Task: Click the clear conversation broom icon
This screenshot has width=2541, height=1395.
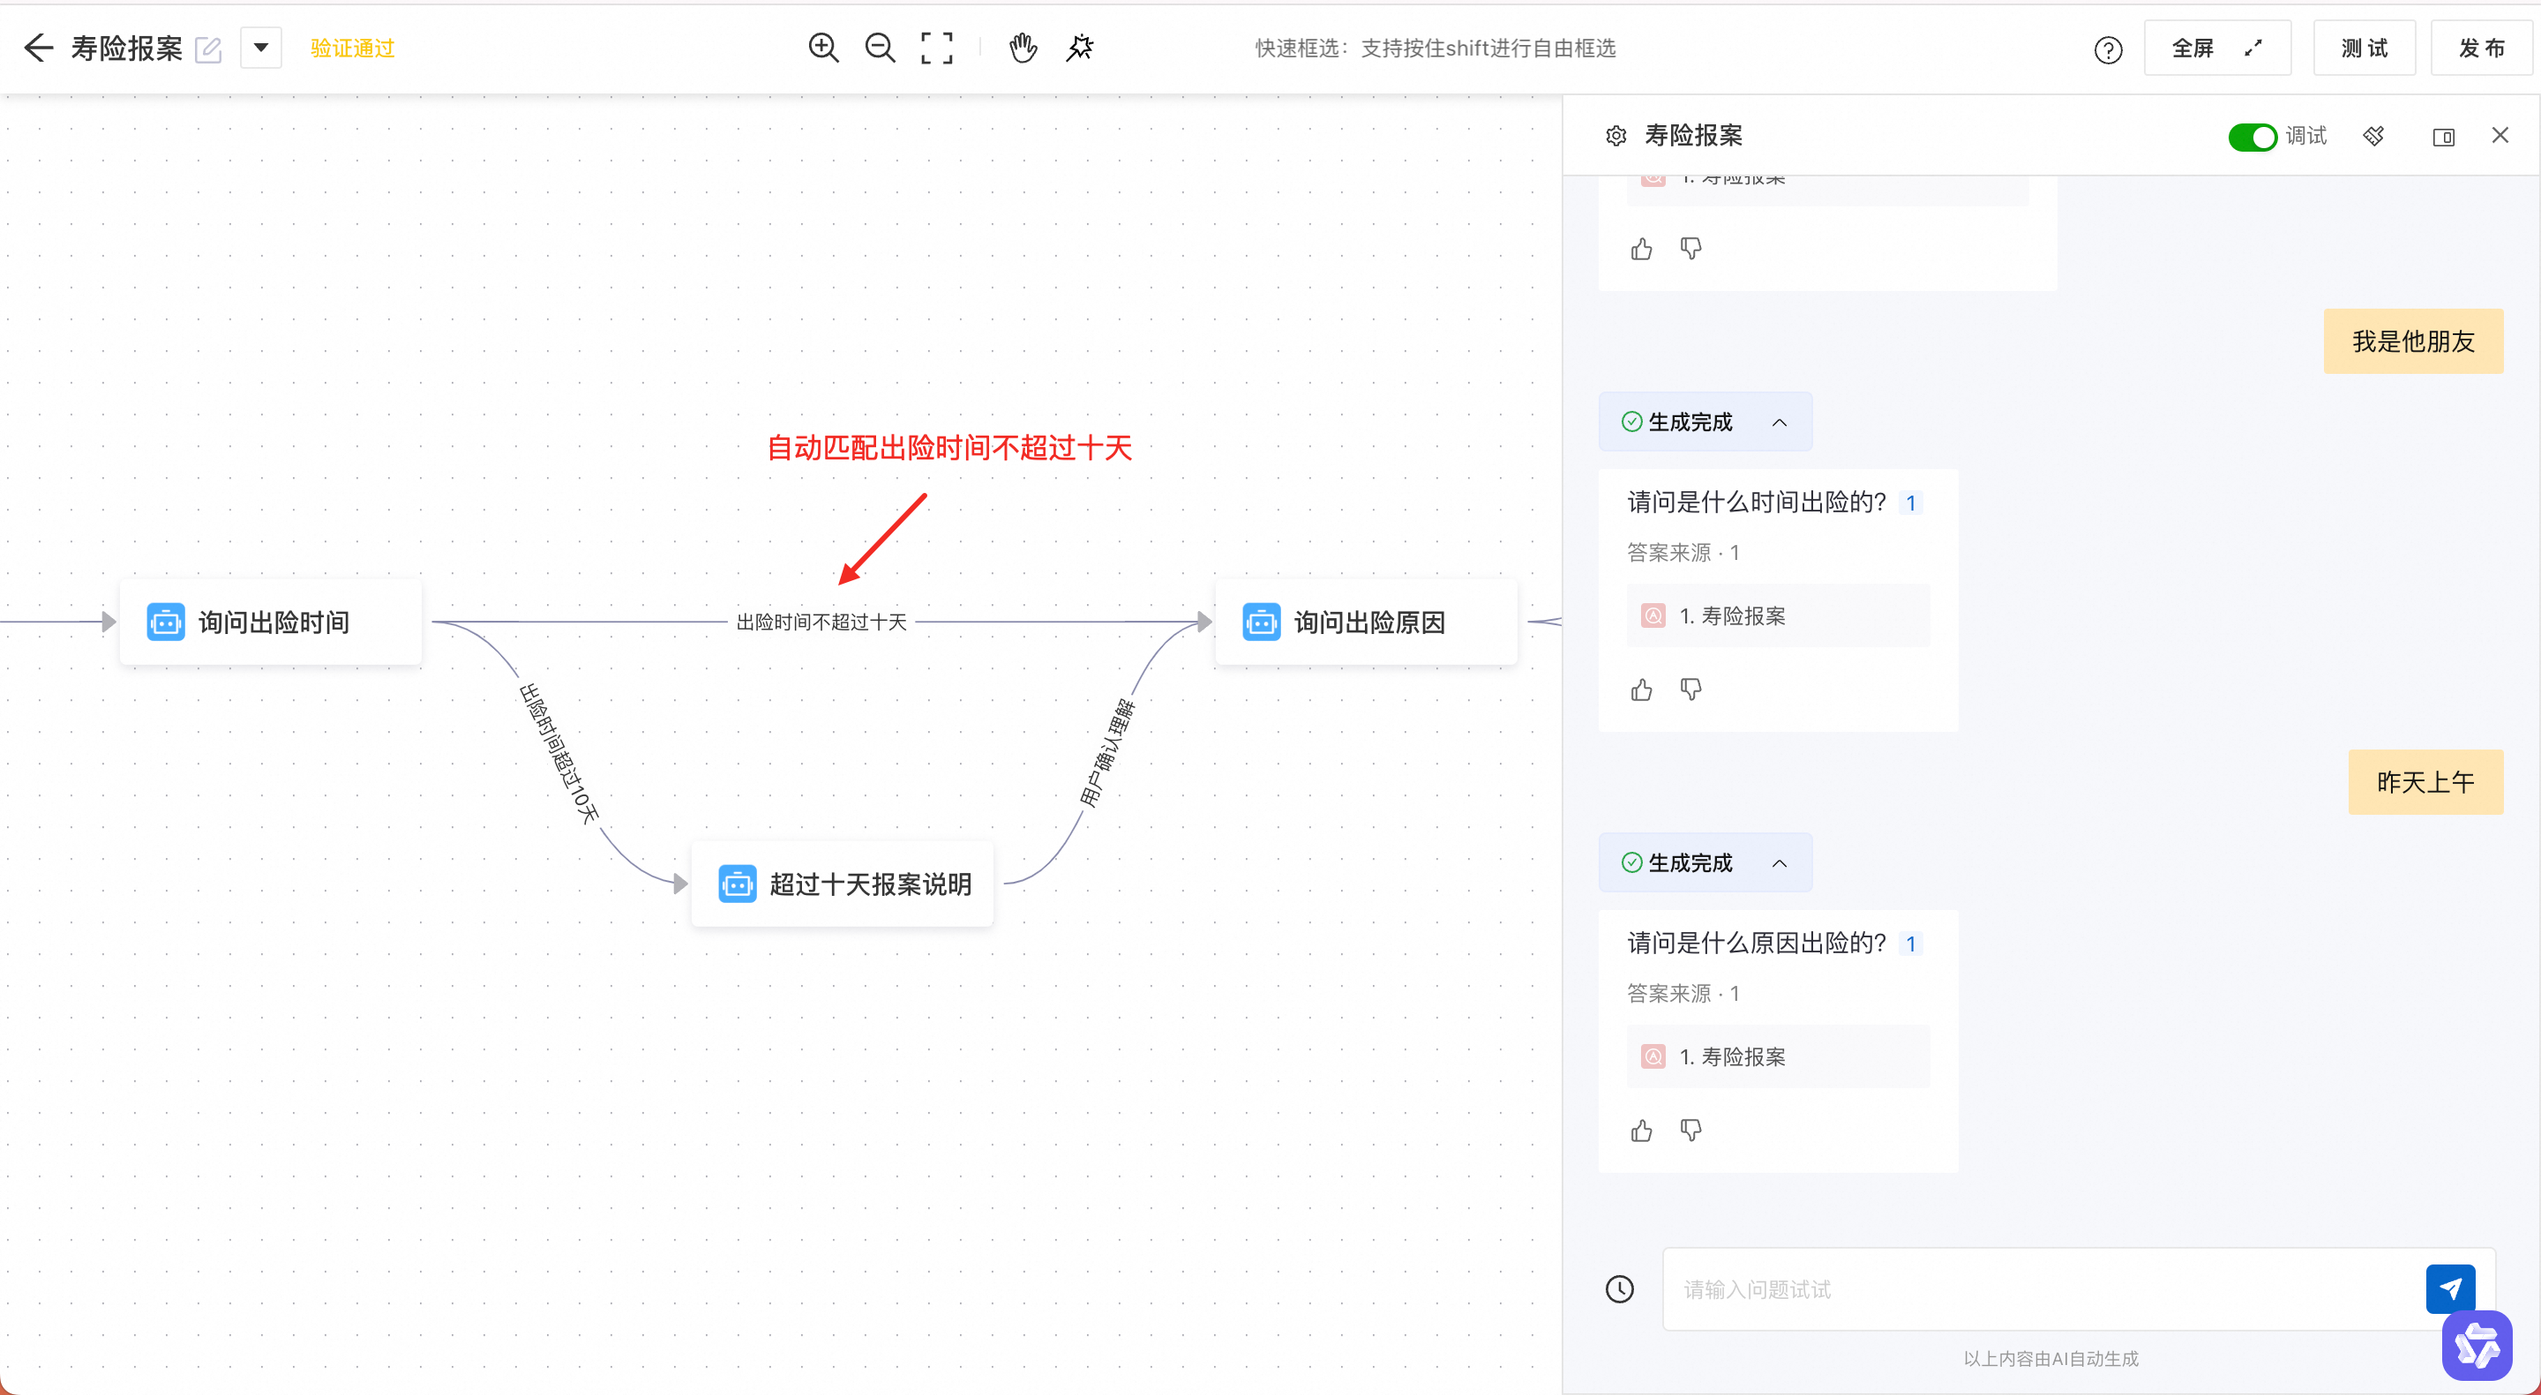Action: (x=2373, y=136)
